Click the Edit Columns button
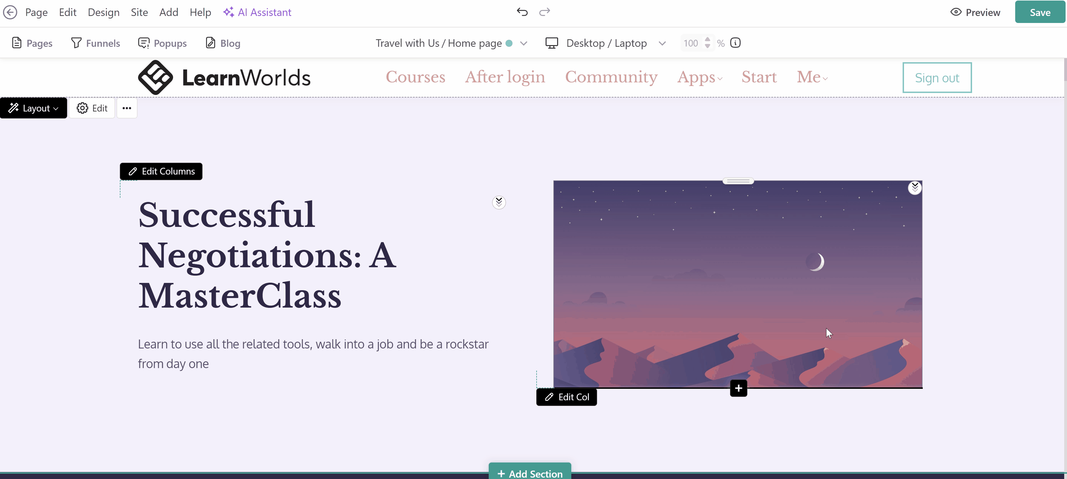 tap(161, 171)
